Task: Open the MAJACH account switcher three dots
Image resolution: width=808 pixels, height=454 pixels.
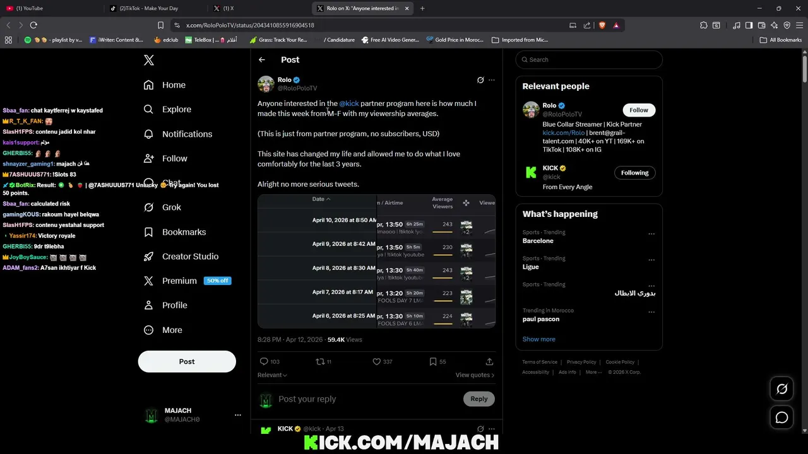Action: (238, 415)
